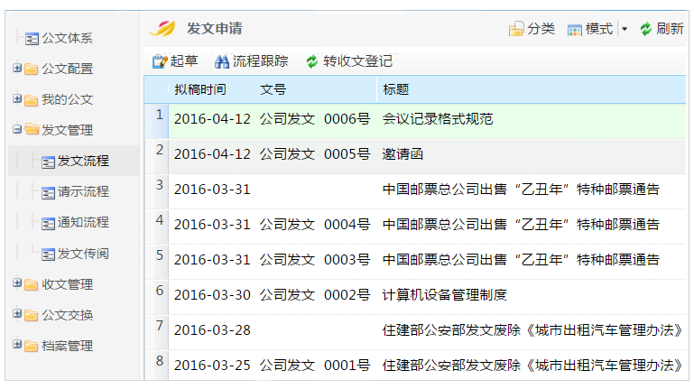
Task: Open 流程跟踪 binoculars icon
Action: (222, 61)
